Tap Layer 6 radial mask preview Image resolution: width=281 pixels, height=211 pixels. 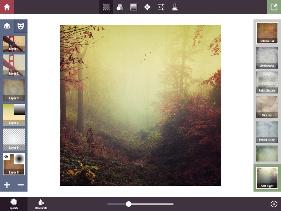[19, 159]
